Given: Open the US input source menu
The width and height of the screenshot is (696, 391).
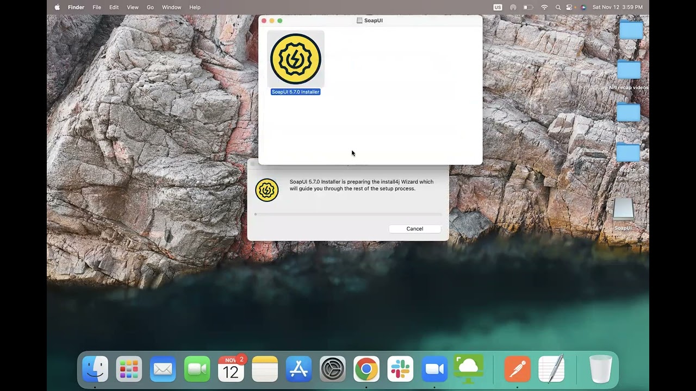Looking at the screenshot, I should click(498, 7).
